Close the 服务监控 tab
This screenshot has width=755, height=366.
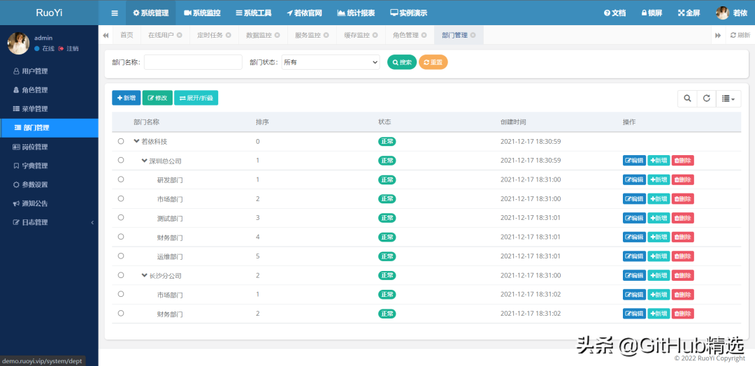click(326, 35)
